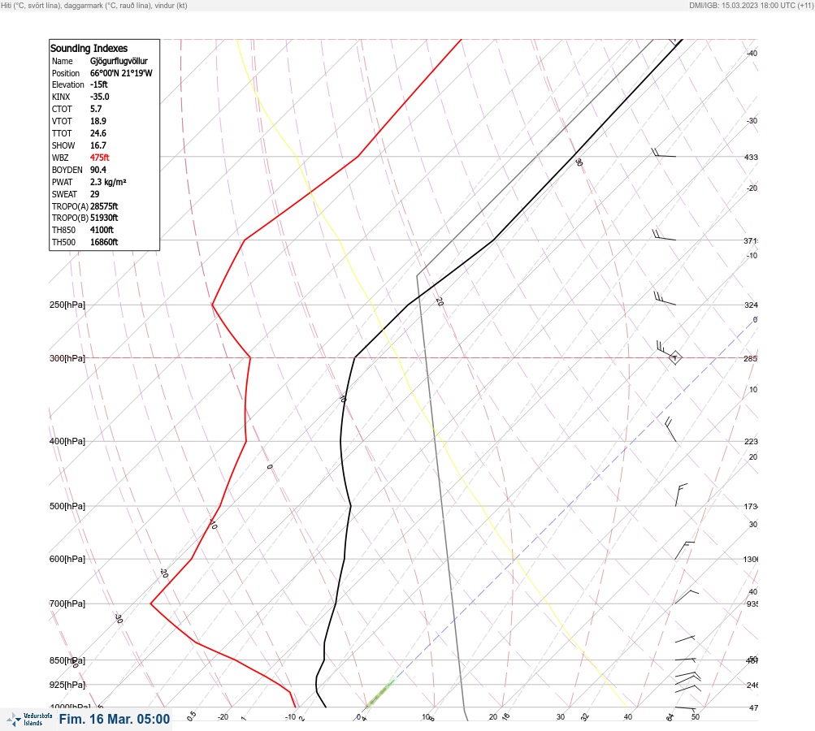
Task: Click the 250[hPa] pressure label
Action: pos(67,305)
